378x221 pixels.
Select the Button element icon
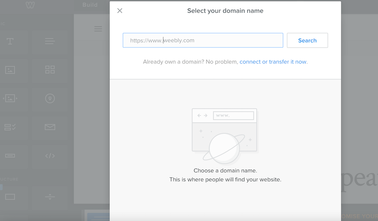coord(10,156)
